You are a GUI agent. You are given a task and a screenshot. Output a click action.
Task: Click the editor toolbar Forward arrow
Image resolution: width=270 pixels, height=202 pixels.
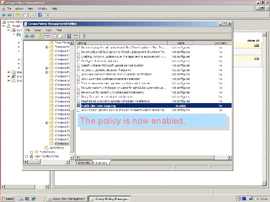click(32, 36)
